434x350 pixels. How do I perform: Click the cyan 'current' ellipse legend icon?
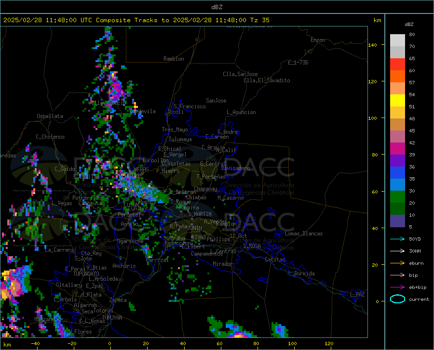[397, 299]
